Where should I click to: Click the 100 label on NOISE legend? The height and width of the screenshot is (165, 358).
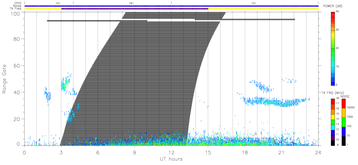pos(349,126)
